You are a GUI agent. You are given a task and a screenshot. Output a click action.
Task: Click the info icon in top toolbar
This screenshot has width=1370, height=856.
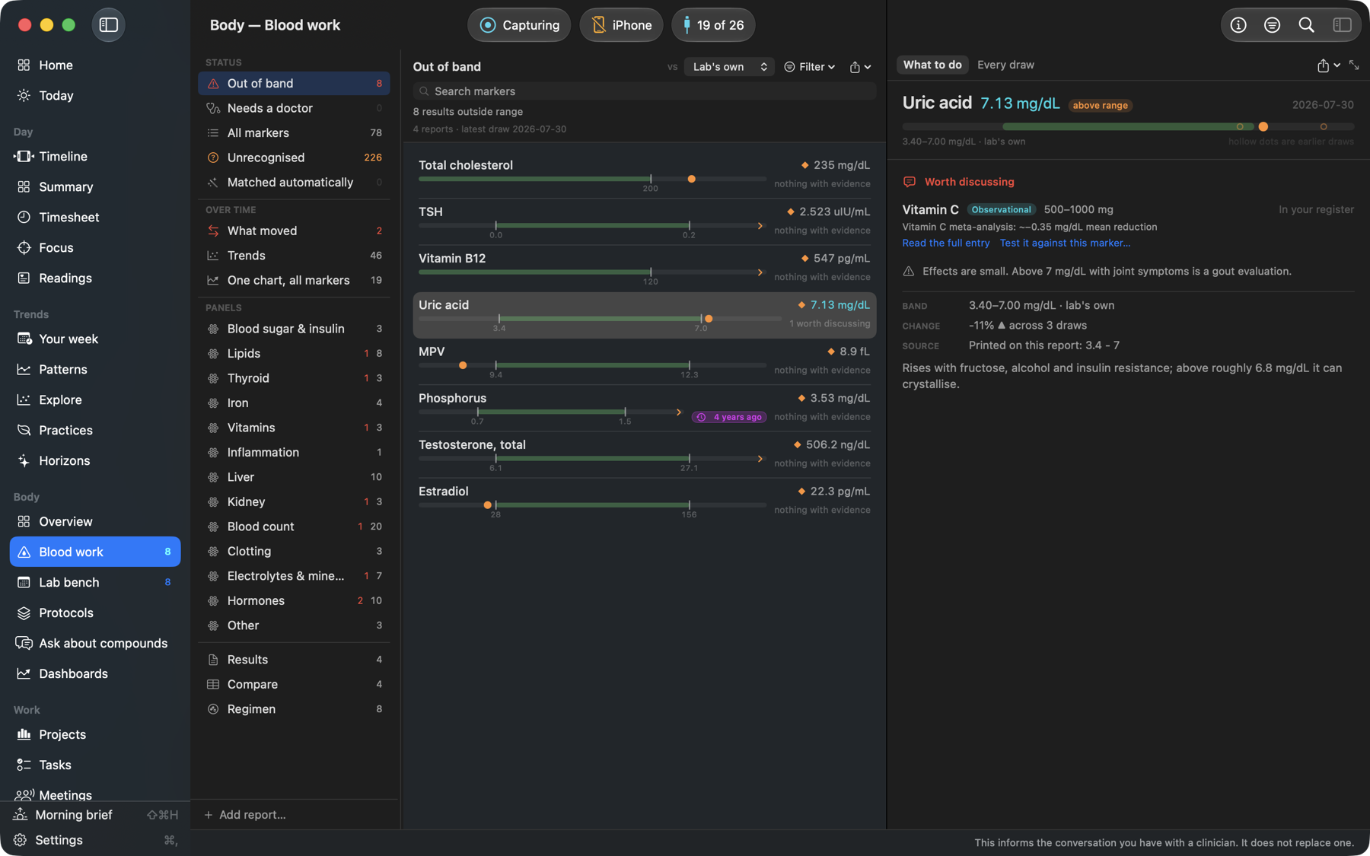[1238, 25]
